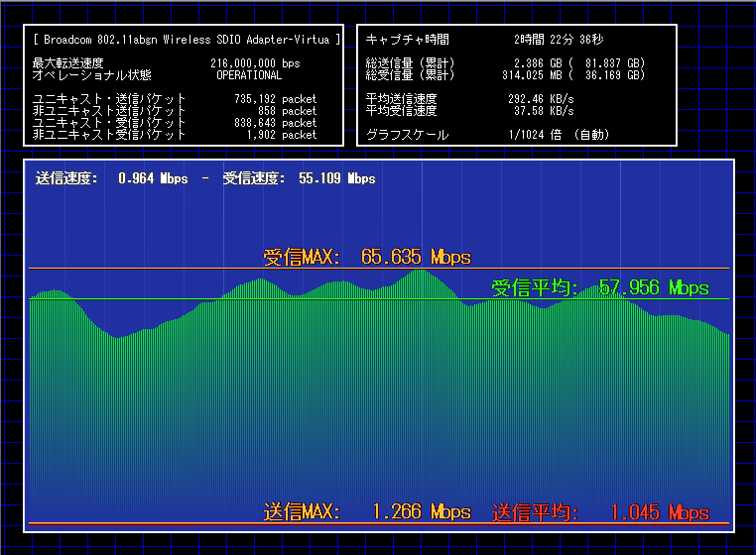756x555 pixels.
Task: Click the Broadcom 802.11abgn adapter name header
Action: point(188,40)
